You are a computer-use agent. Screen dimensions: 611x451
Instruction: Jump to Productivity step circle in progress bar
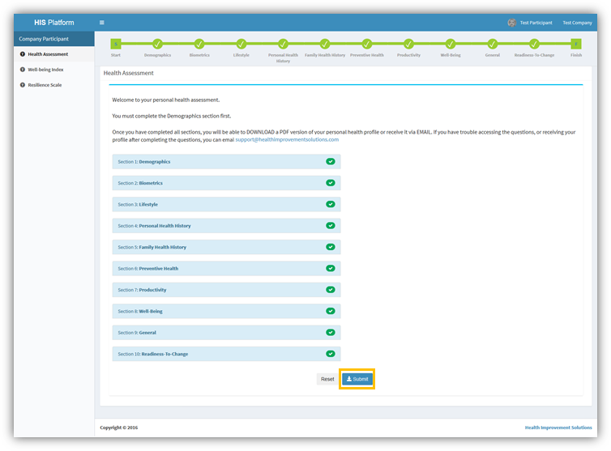(x=408, y=44)
